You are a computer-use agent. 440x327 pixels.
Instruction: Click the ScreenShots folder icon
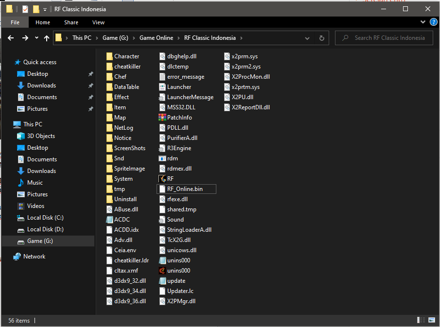pyautogui.click(x=109, y=148)
